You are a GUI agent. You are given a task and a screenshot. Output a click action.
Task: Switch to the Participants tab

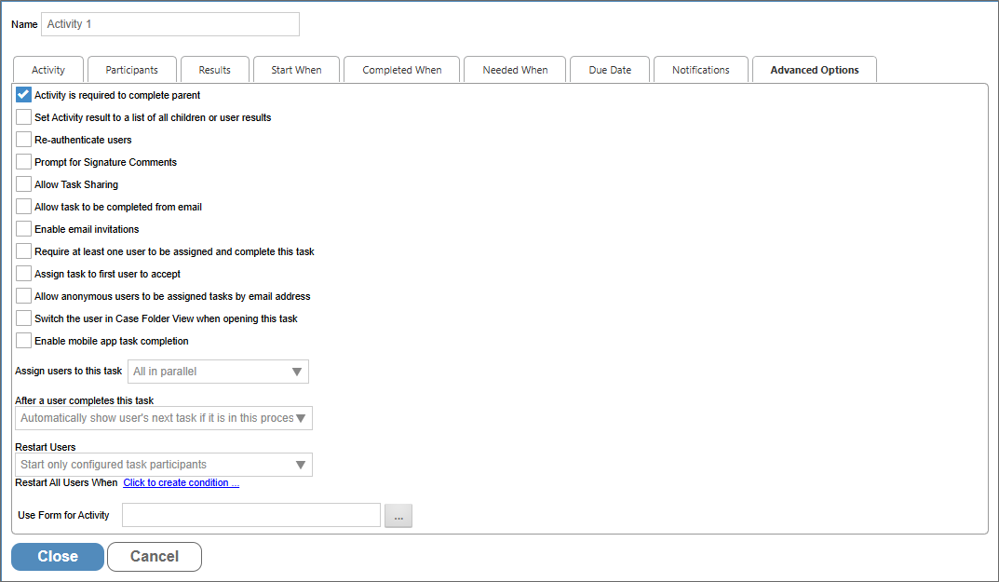pyautogui.click(x=131, y=70)
